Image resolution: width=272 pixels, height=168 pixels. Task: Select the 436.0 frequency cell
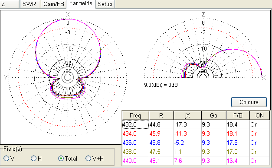point(135,143)
